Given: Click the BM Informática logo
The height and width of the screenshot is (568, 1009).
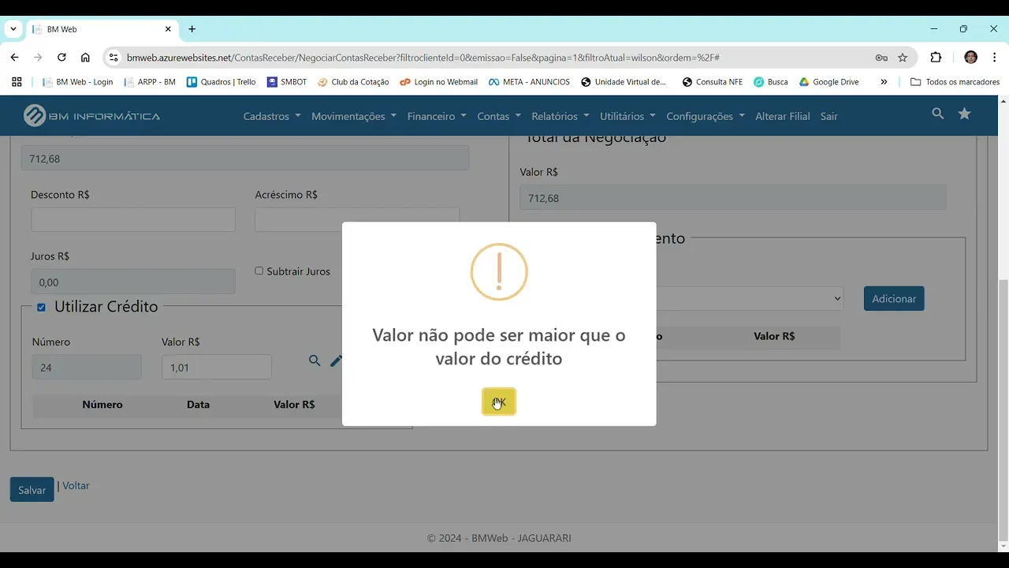Looking at the screenshot, I should click(x=91, y=115).
